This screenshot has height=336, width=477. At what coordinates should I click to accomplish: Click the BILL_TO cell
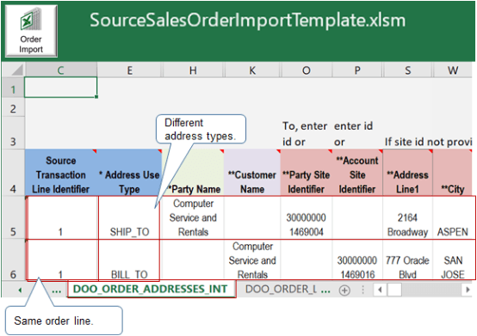tap(130, 260)
